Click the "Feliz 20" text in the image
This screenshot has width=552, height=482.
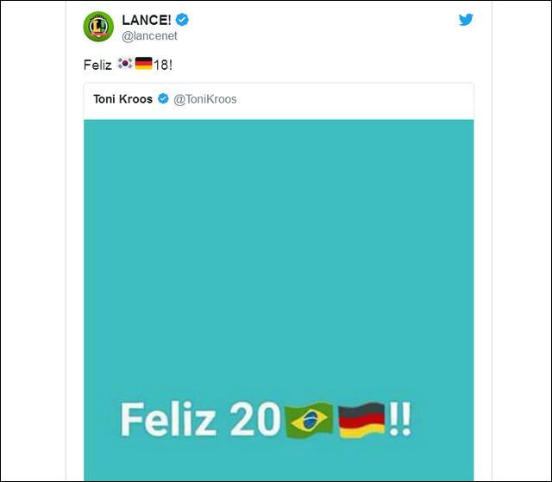[201, 419]
